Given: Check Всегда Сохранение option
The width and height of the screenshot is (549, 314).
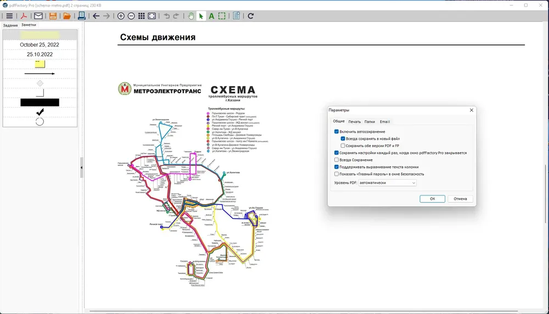Looking at the screenshot, I should point(337,160).
